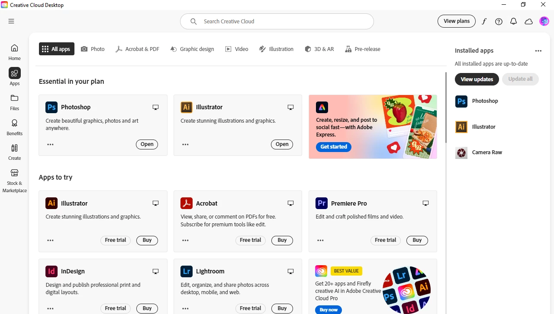Click Photoshop icon in Essential plan card
Viewport: 554px width, 314px height.
tap(52, 107)
